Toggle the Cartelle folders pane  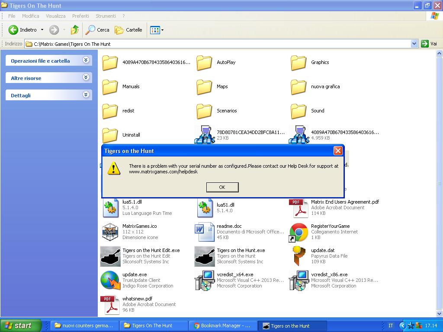tap(128, 30)
